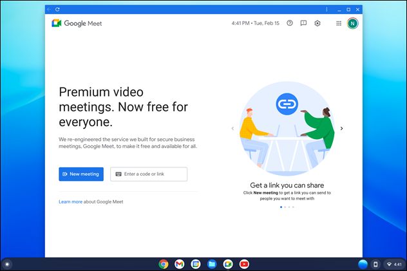Screen dimensions: 407x271
Task: Show the next carousel slide
Action: tap(341, 128)
